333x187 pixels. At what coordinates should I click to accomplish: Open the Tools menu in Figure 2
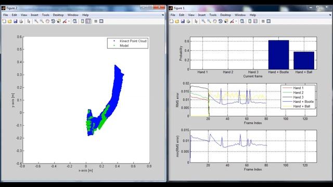tap(45, 15)
